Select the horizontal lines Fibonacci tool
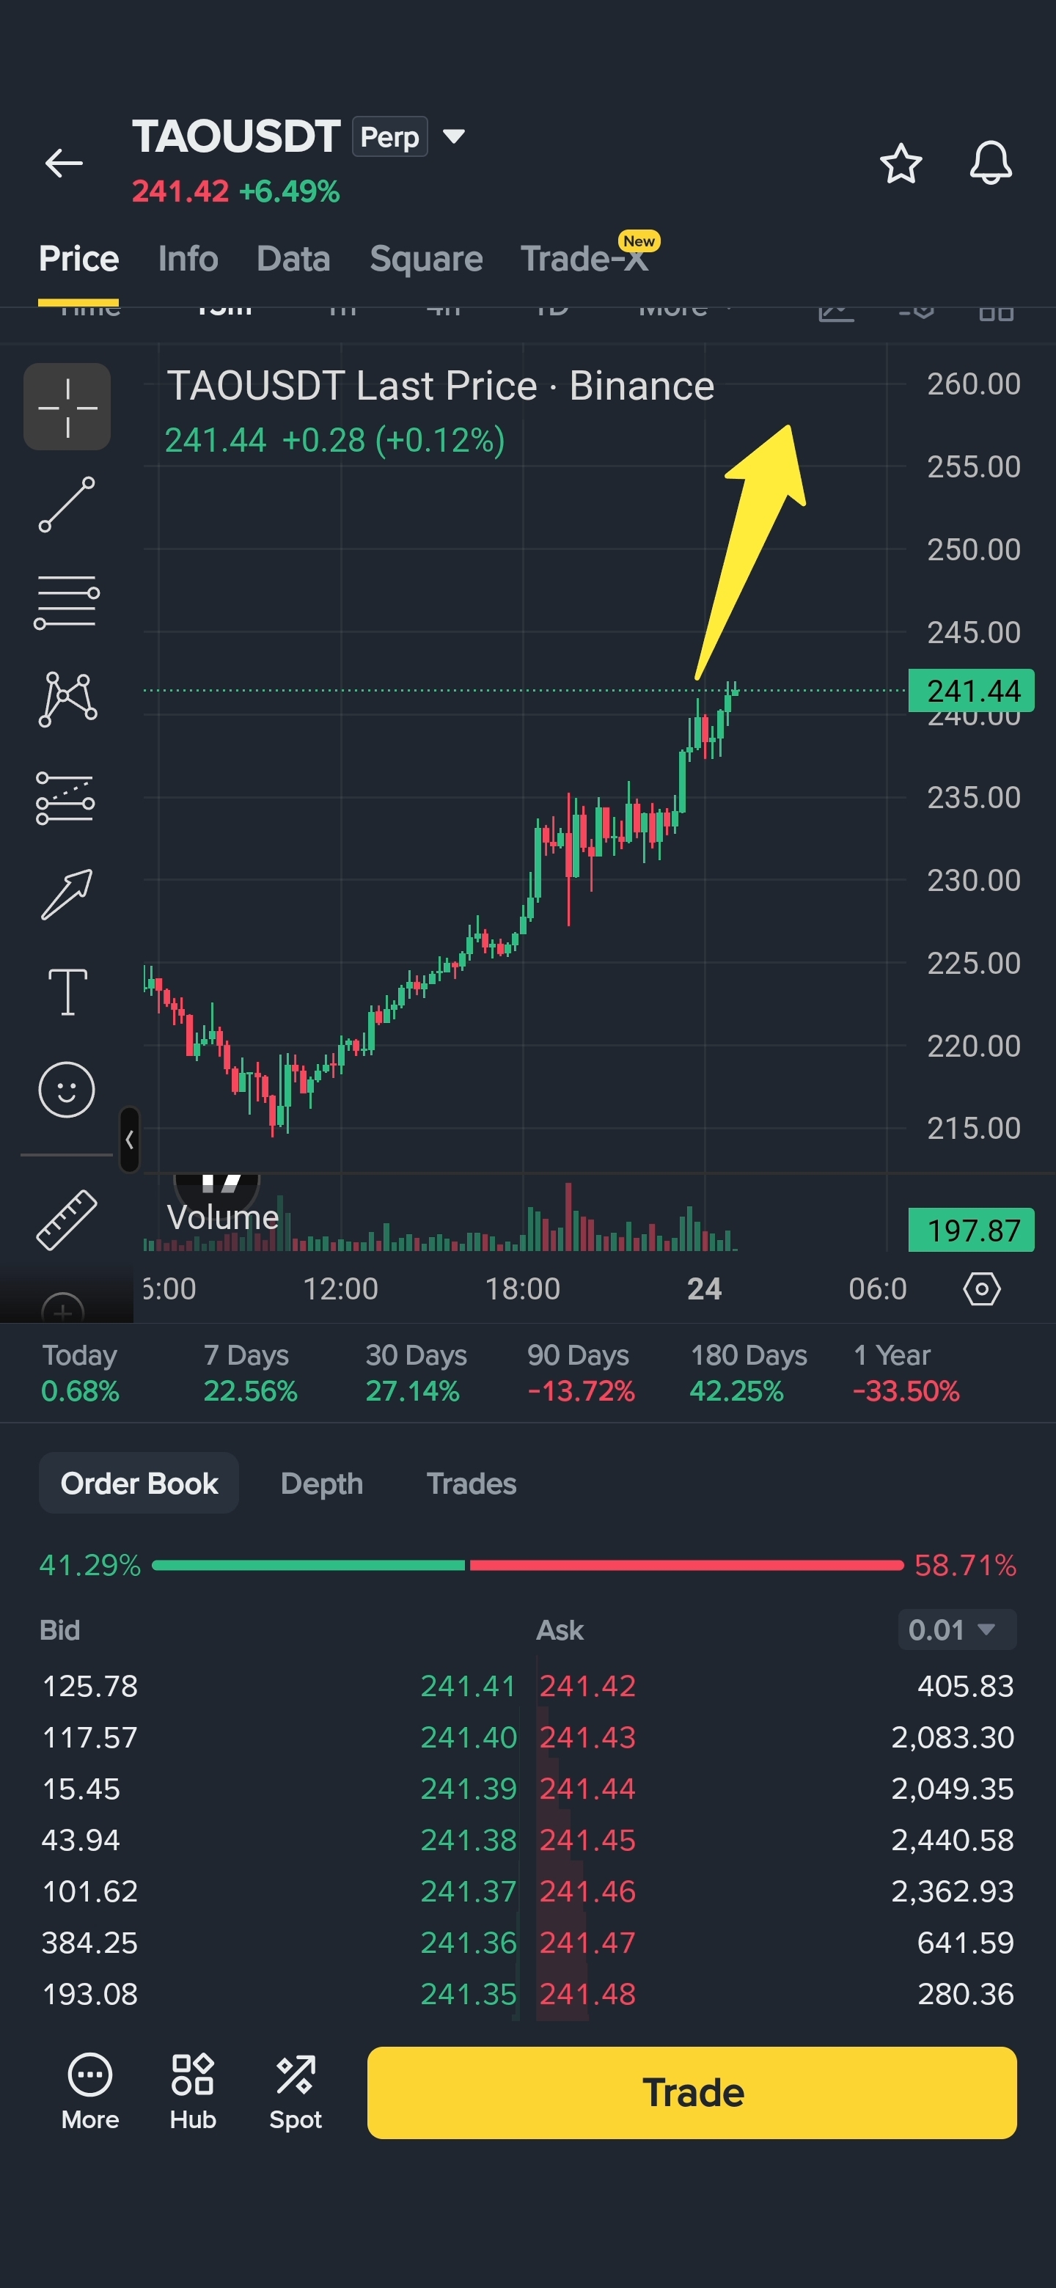Screen dimensions: 1056x2288 67,601
